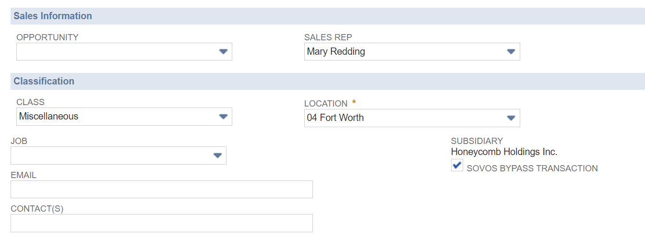Expand the Class dropdown arrow
645x239 pixels.
coord(223,117)
